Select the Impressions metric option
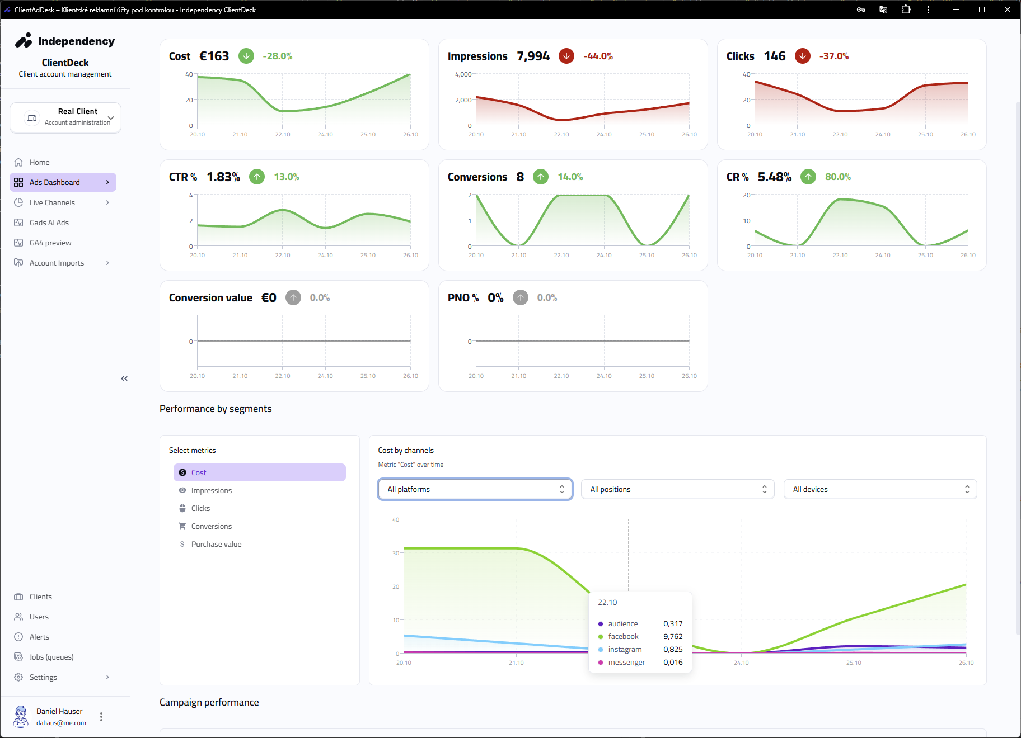Image resolution: width=1021 pixels, height=738 pixels. coord(211,490)
